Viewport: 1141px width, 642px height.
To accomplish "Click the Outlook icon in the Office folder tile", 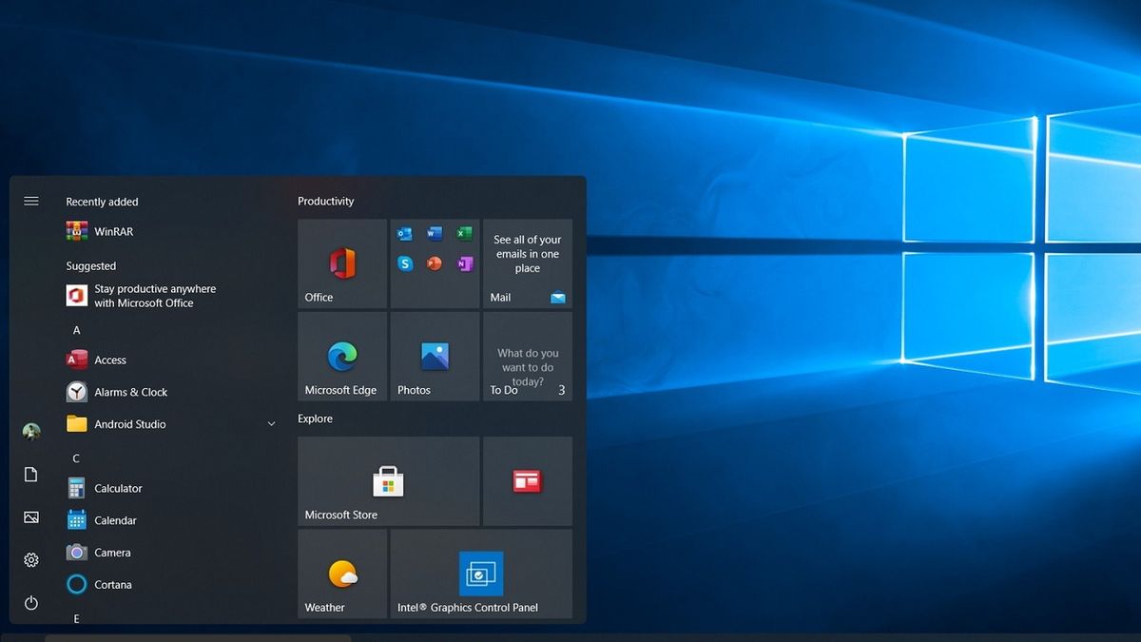I will pyautogui.click(x=405, y=234).
